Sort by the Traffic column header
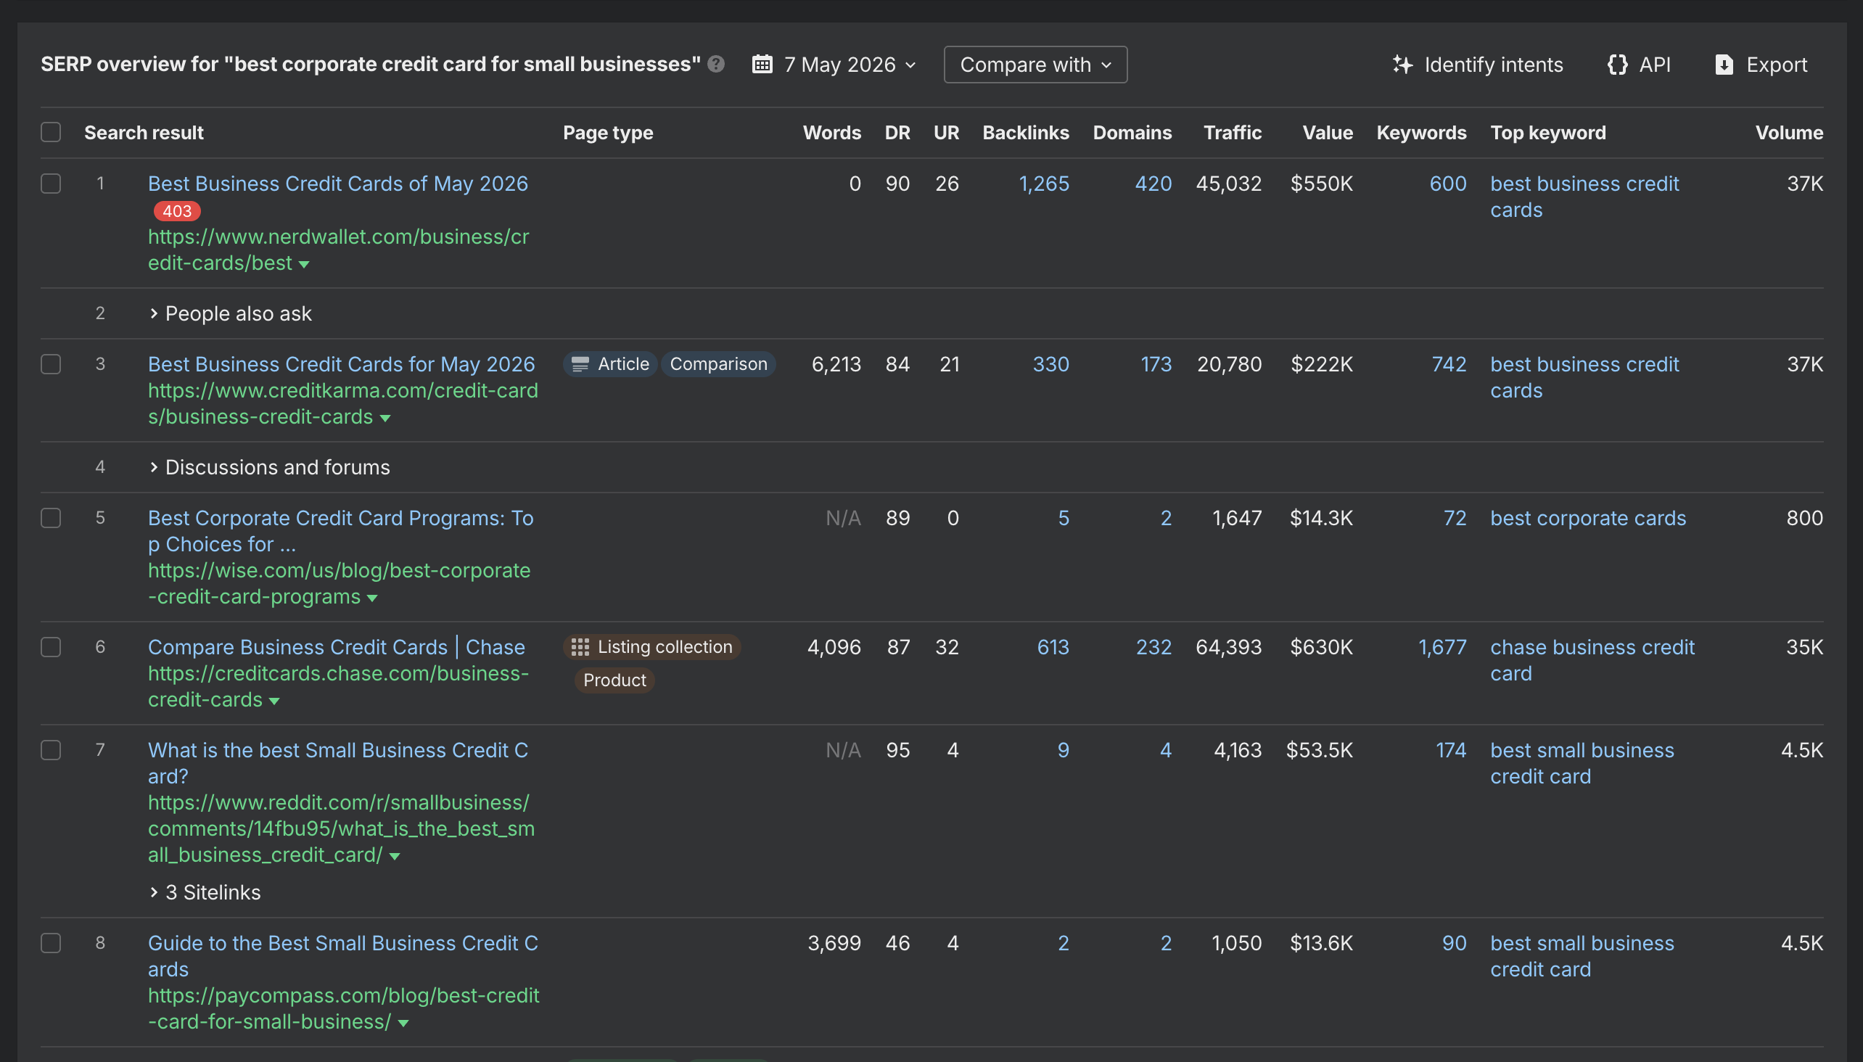 (1232, 132)
